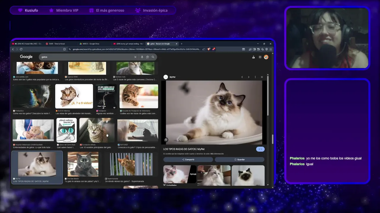Open the middle related fluffy cat image

pos(214,175)
